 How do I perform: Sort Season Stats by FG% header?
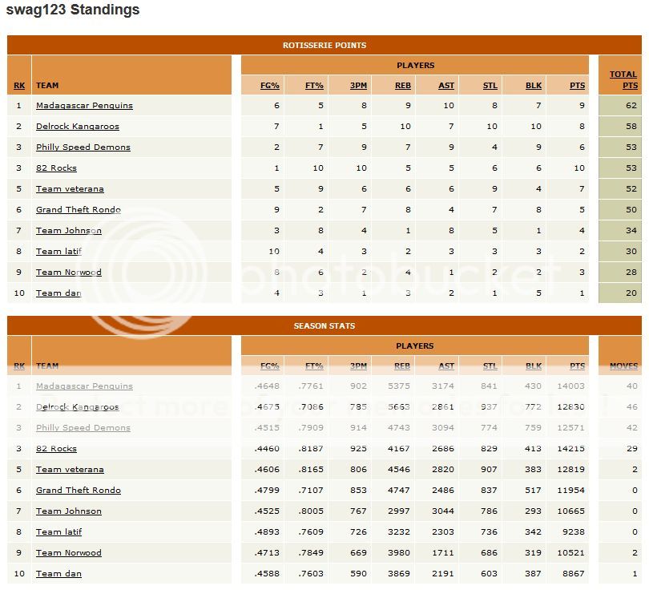click(270, 366)
